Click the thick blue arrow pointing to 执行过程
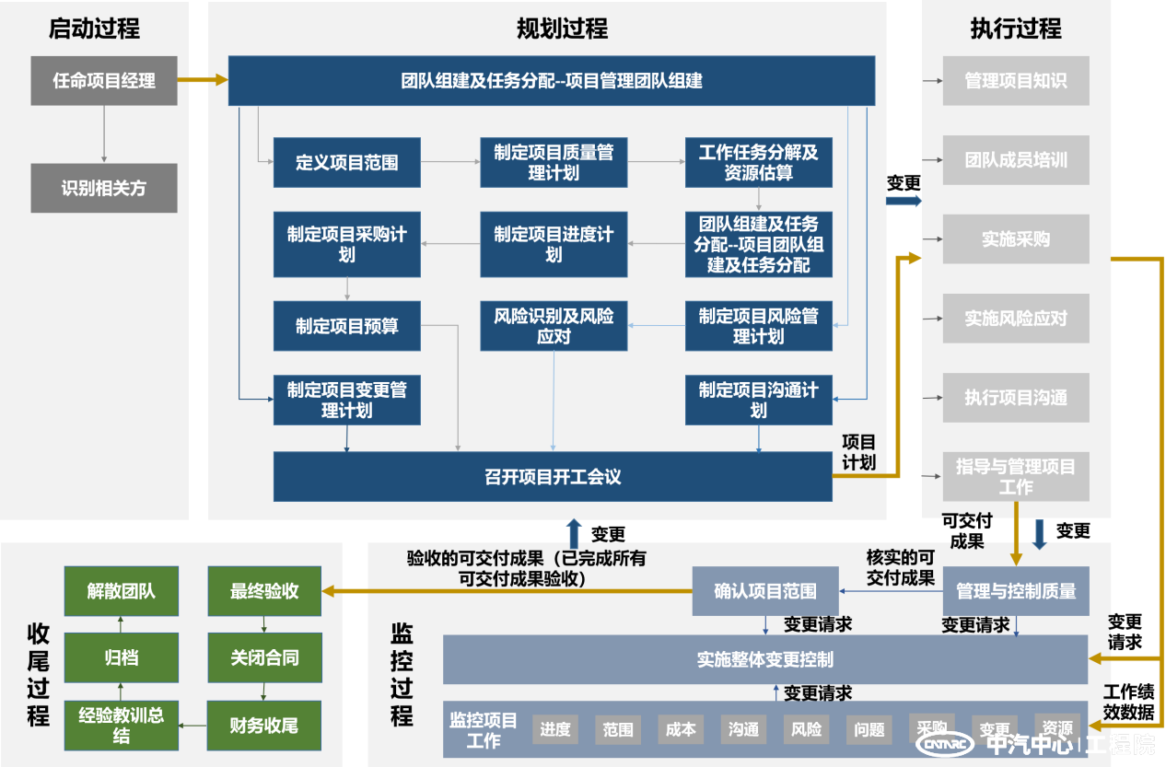Screen dimensions: 1166x767 (x=904, y=201)
